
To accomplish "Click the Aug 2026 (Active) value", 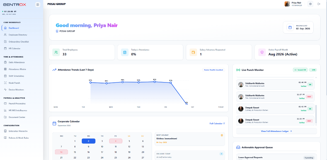I will (x=283, y=54).
